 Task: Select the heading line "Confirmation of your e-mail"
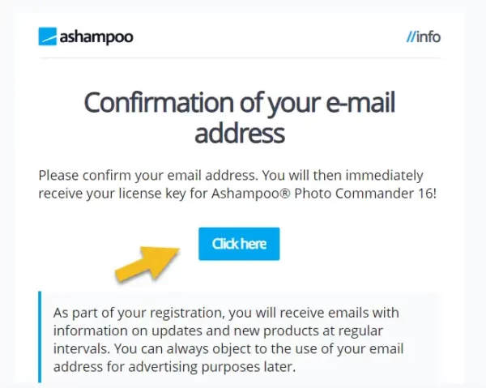click(240, 103)
